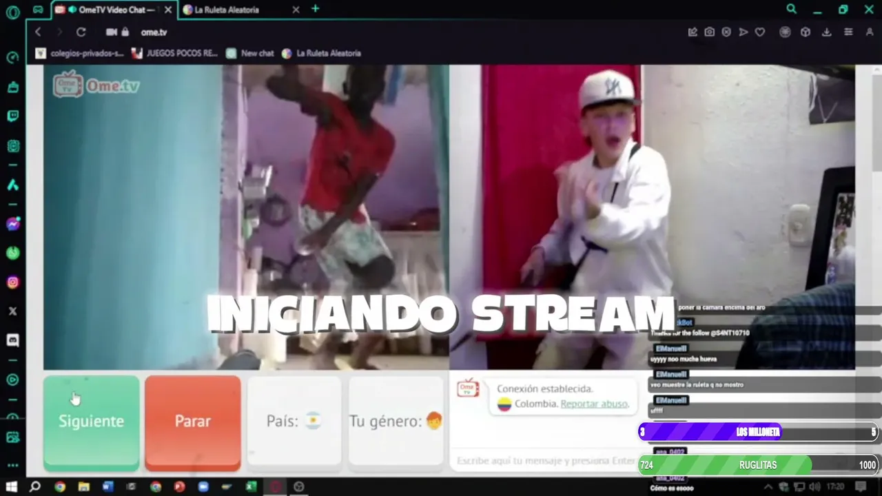Open the New chat bookmark
This screenshot has width=882, height=496.
(x=249, y=53)
